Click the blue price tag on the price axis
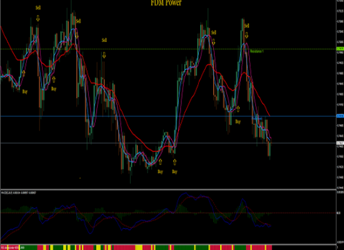344x250 pixels. [x=340, y=116]
